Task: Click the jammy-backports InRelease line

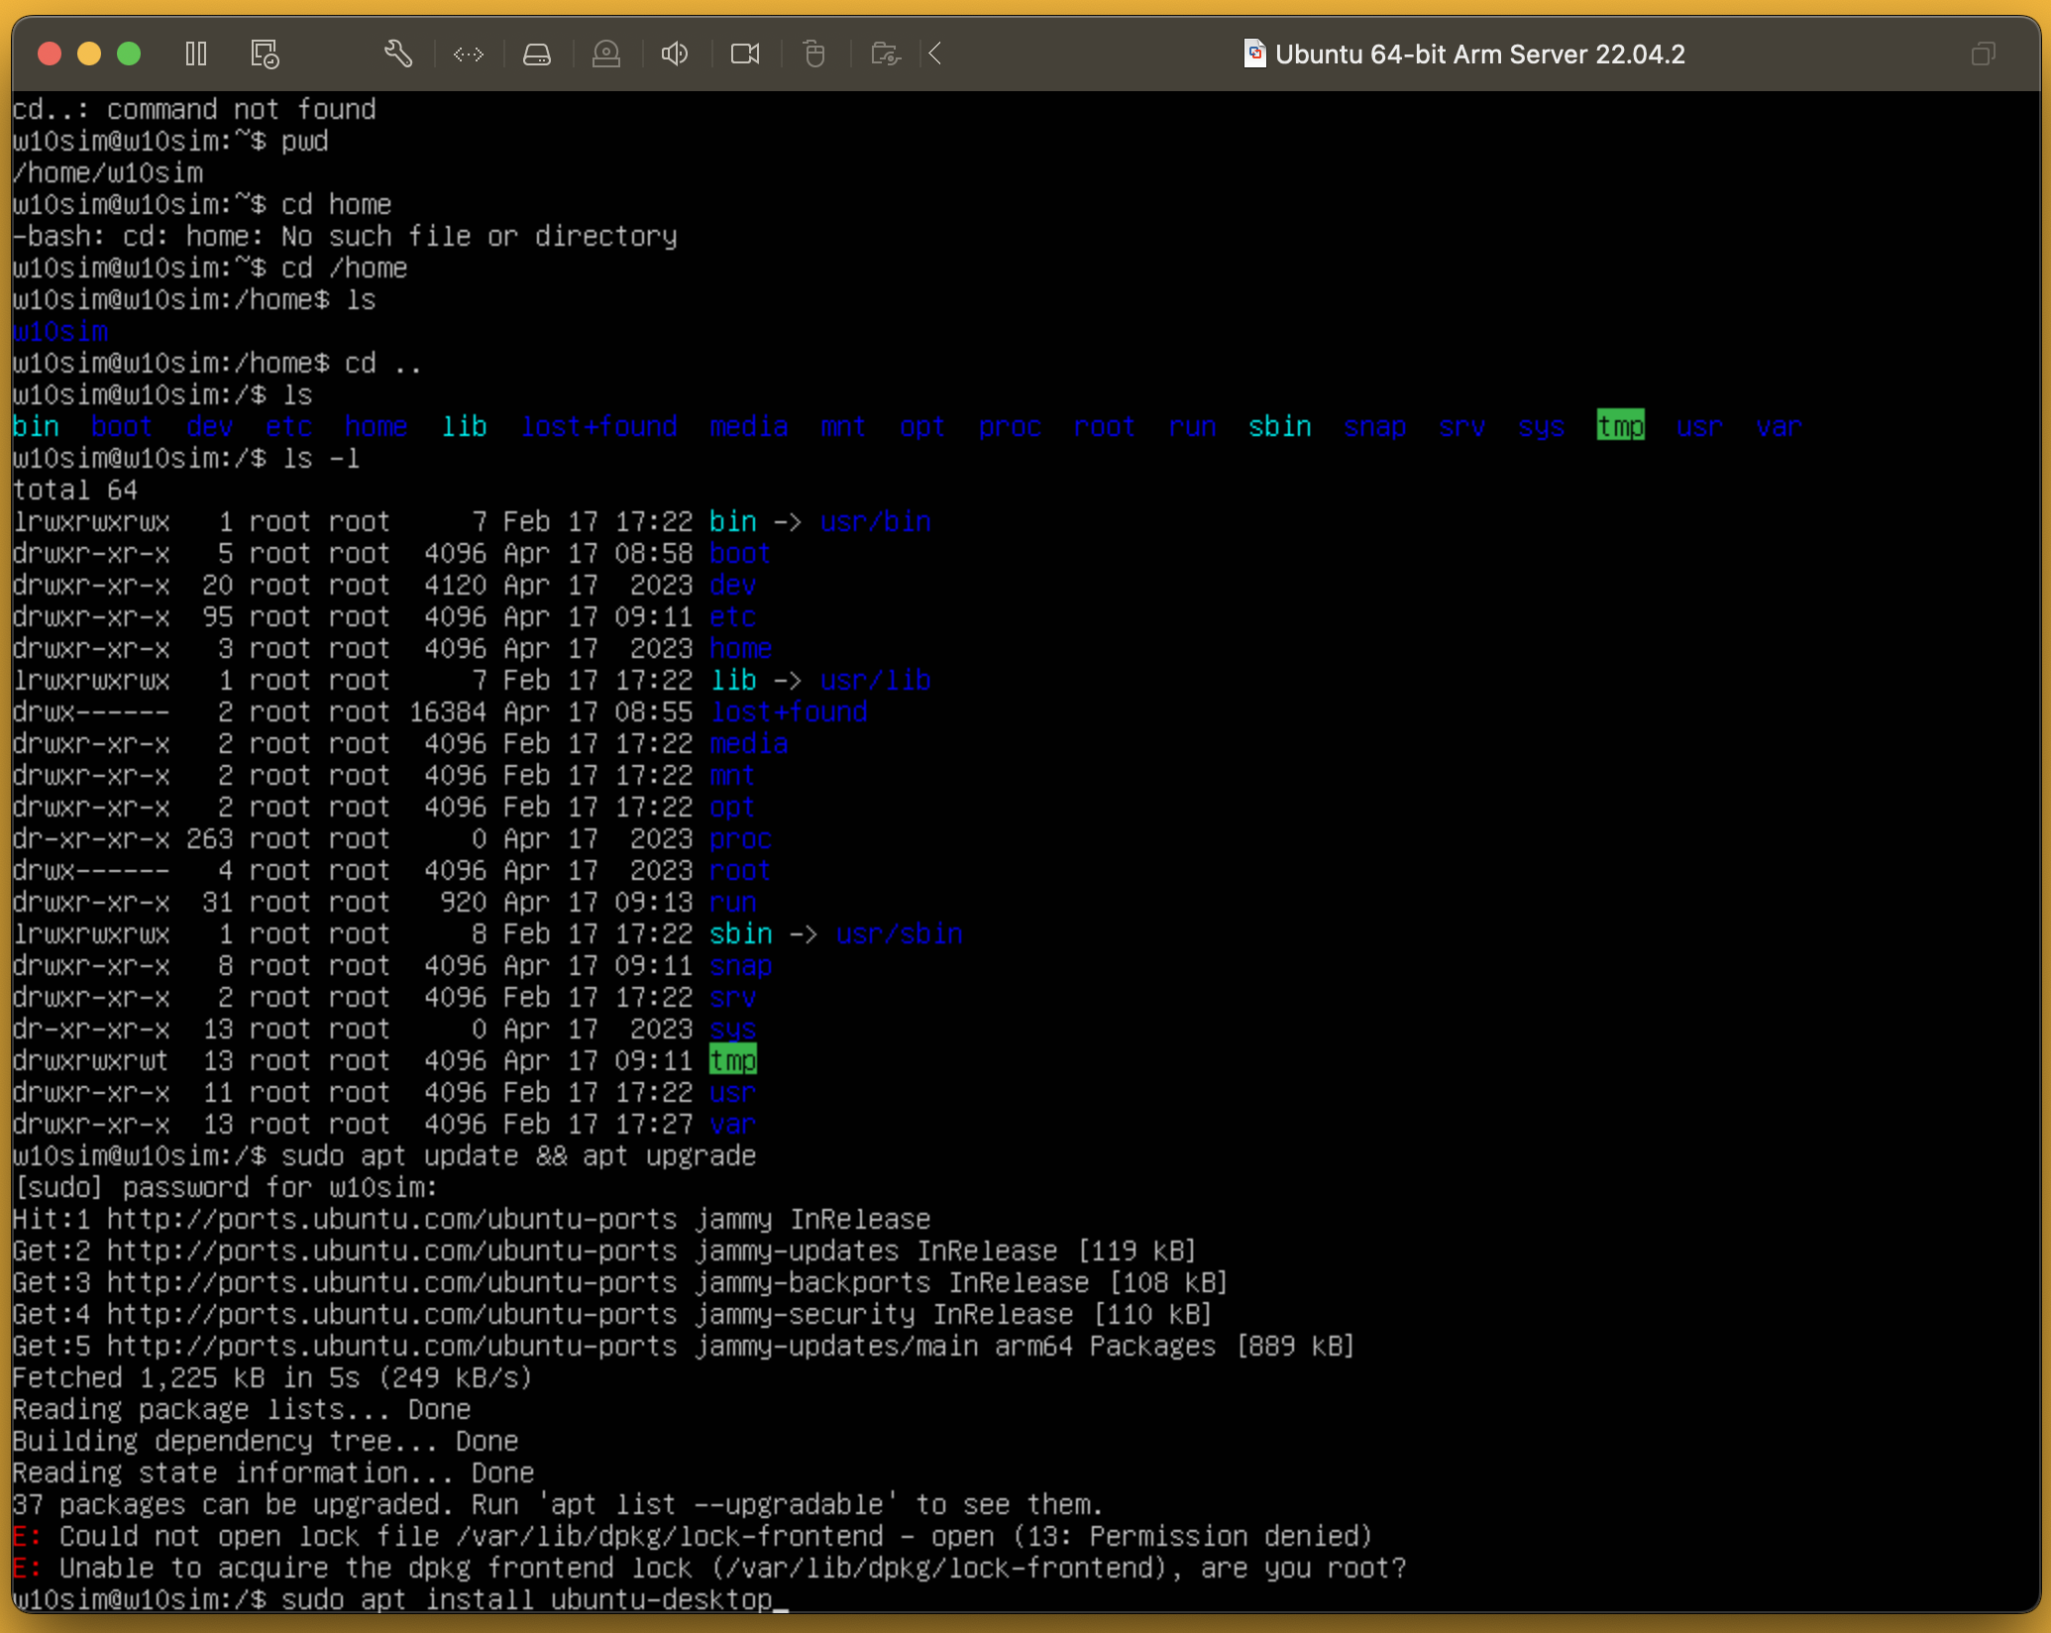Action: (620, 1282)
